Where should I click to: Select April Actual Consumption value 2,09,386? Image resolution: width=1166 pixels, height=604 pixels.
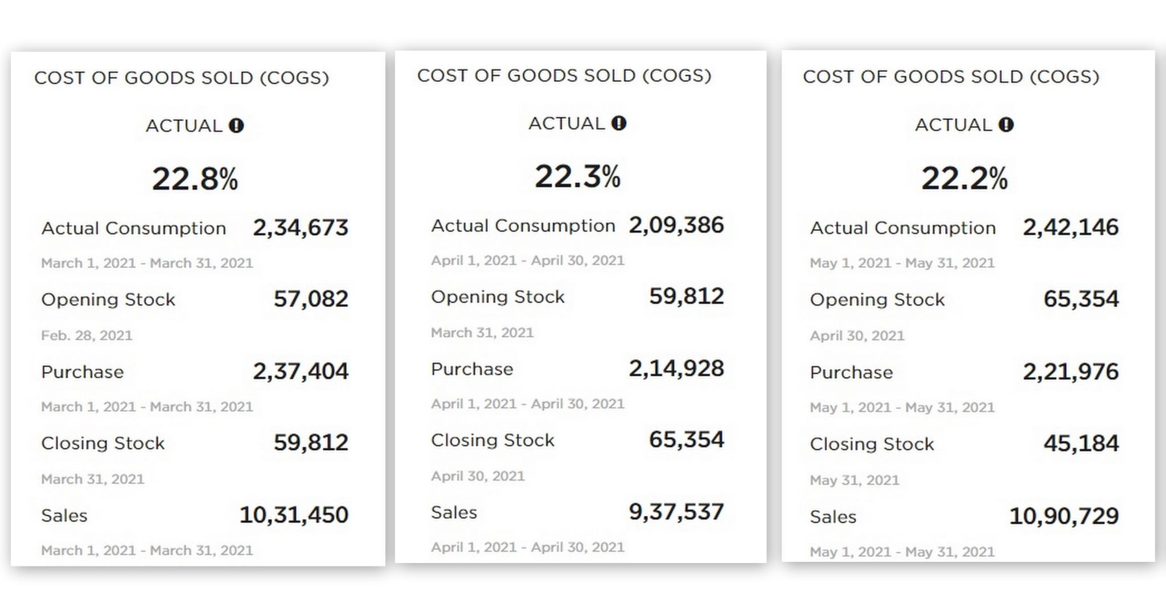pyautogui.click(x=676, y=225)
